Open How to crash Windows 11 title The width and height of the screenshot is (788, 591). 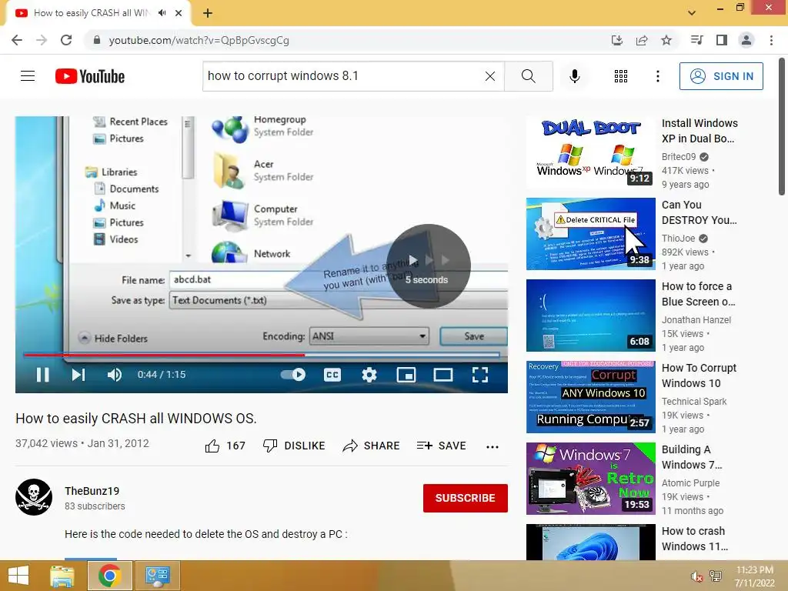click(695, 539)
